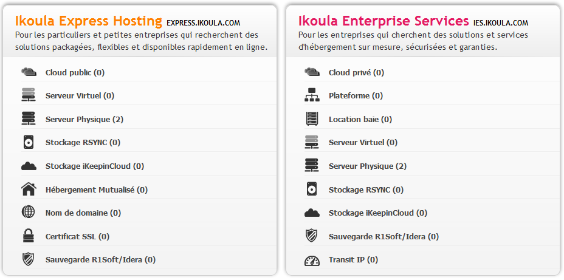This screenshot has height=280, width=564.
Task: Open Serveur Physique (2) in Express Hosting
Action: [84, 119]
